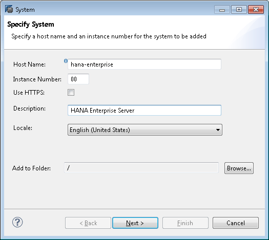Enable the Use HTTPS checkbox
This screenshot has width=269, height=240.
coord(71,93)
